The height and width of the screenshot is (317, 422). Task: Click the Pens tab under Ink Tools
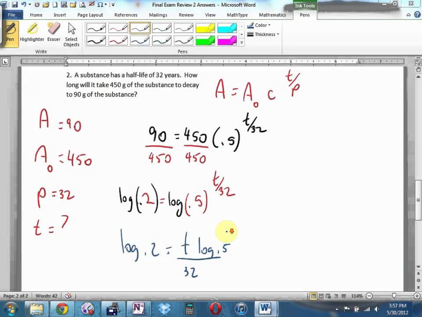[305, 15]
